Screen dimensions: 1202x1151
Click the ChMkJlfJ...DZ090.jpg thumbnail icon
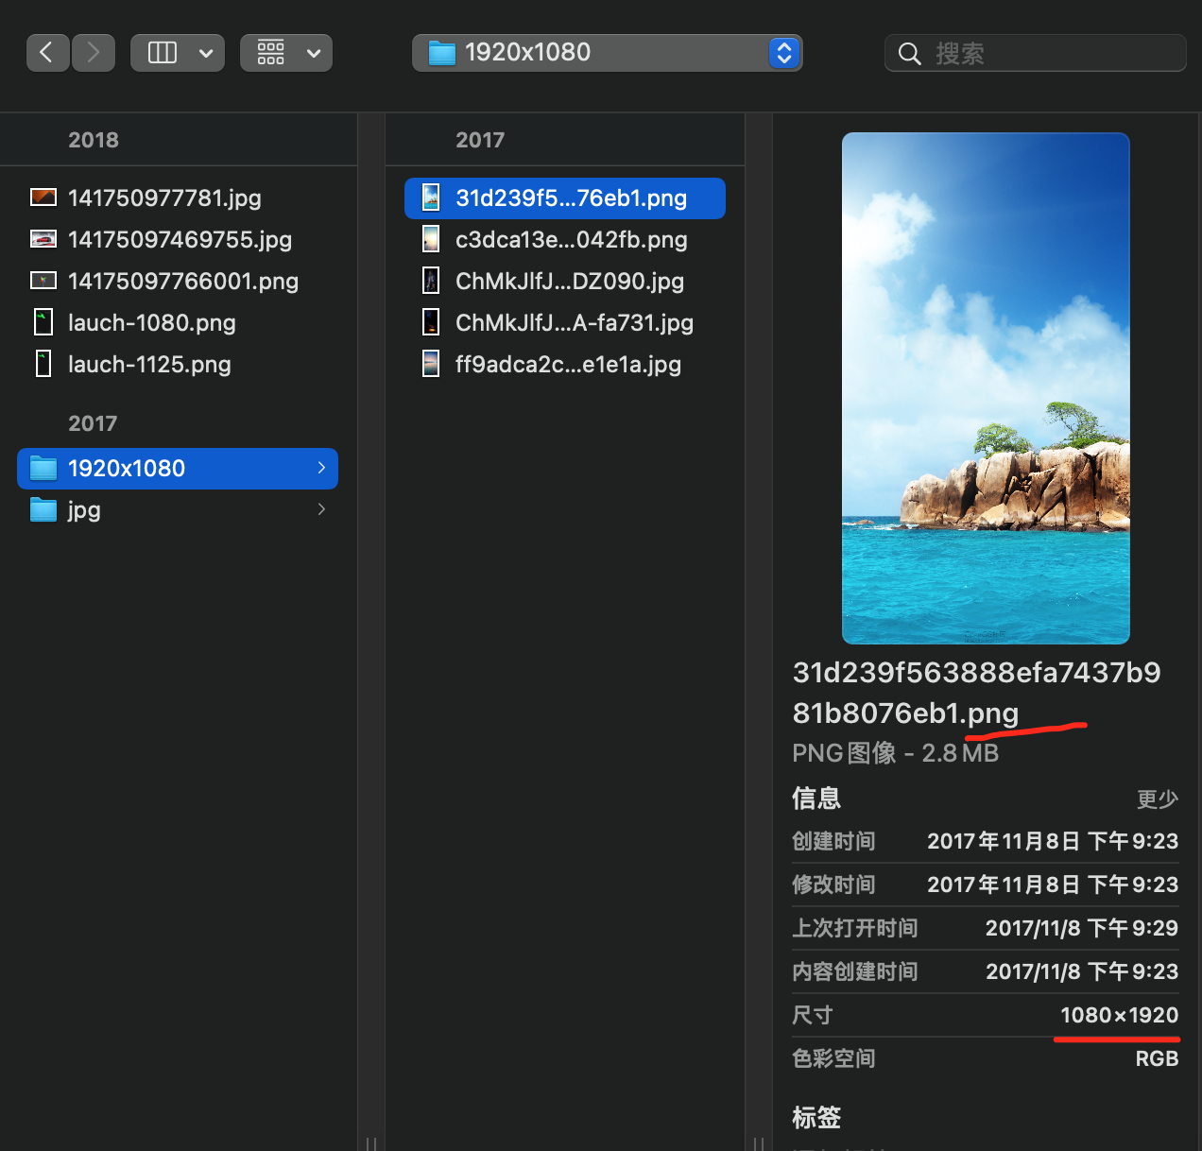click(x=431, y=281)
